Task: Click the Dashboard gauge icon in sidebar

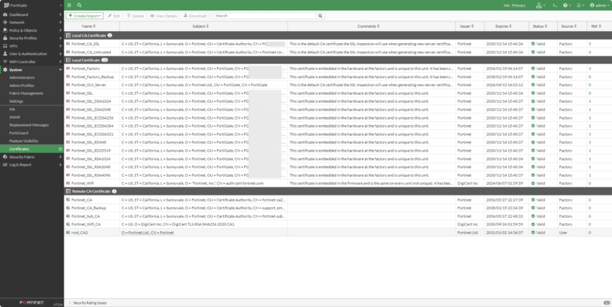Action: point(5,14)
